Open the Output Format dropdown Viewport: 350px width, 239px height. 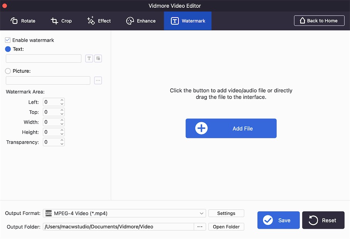point(124,214)
